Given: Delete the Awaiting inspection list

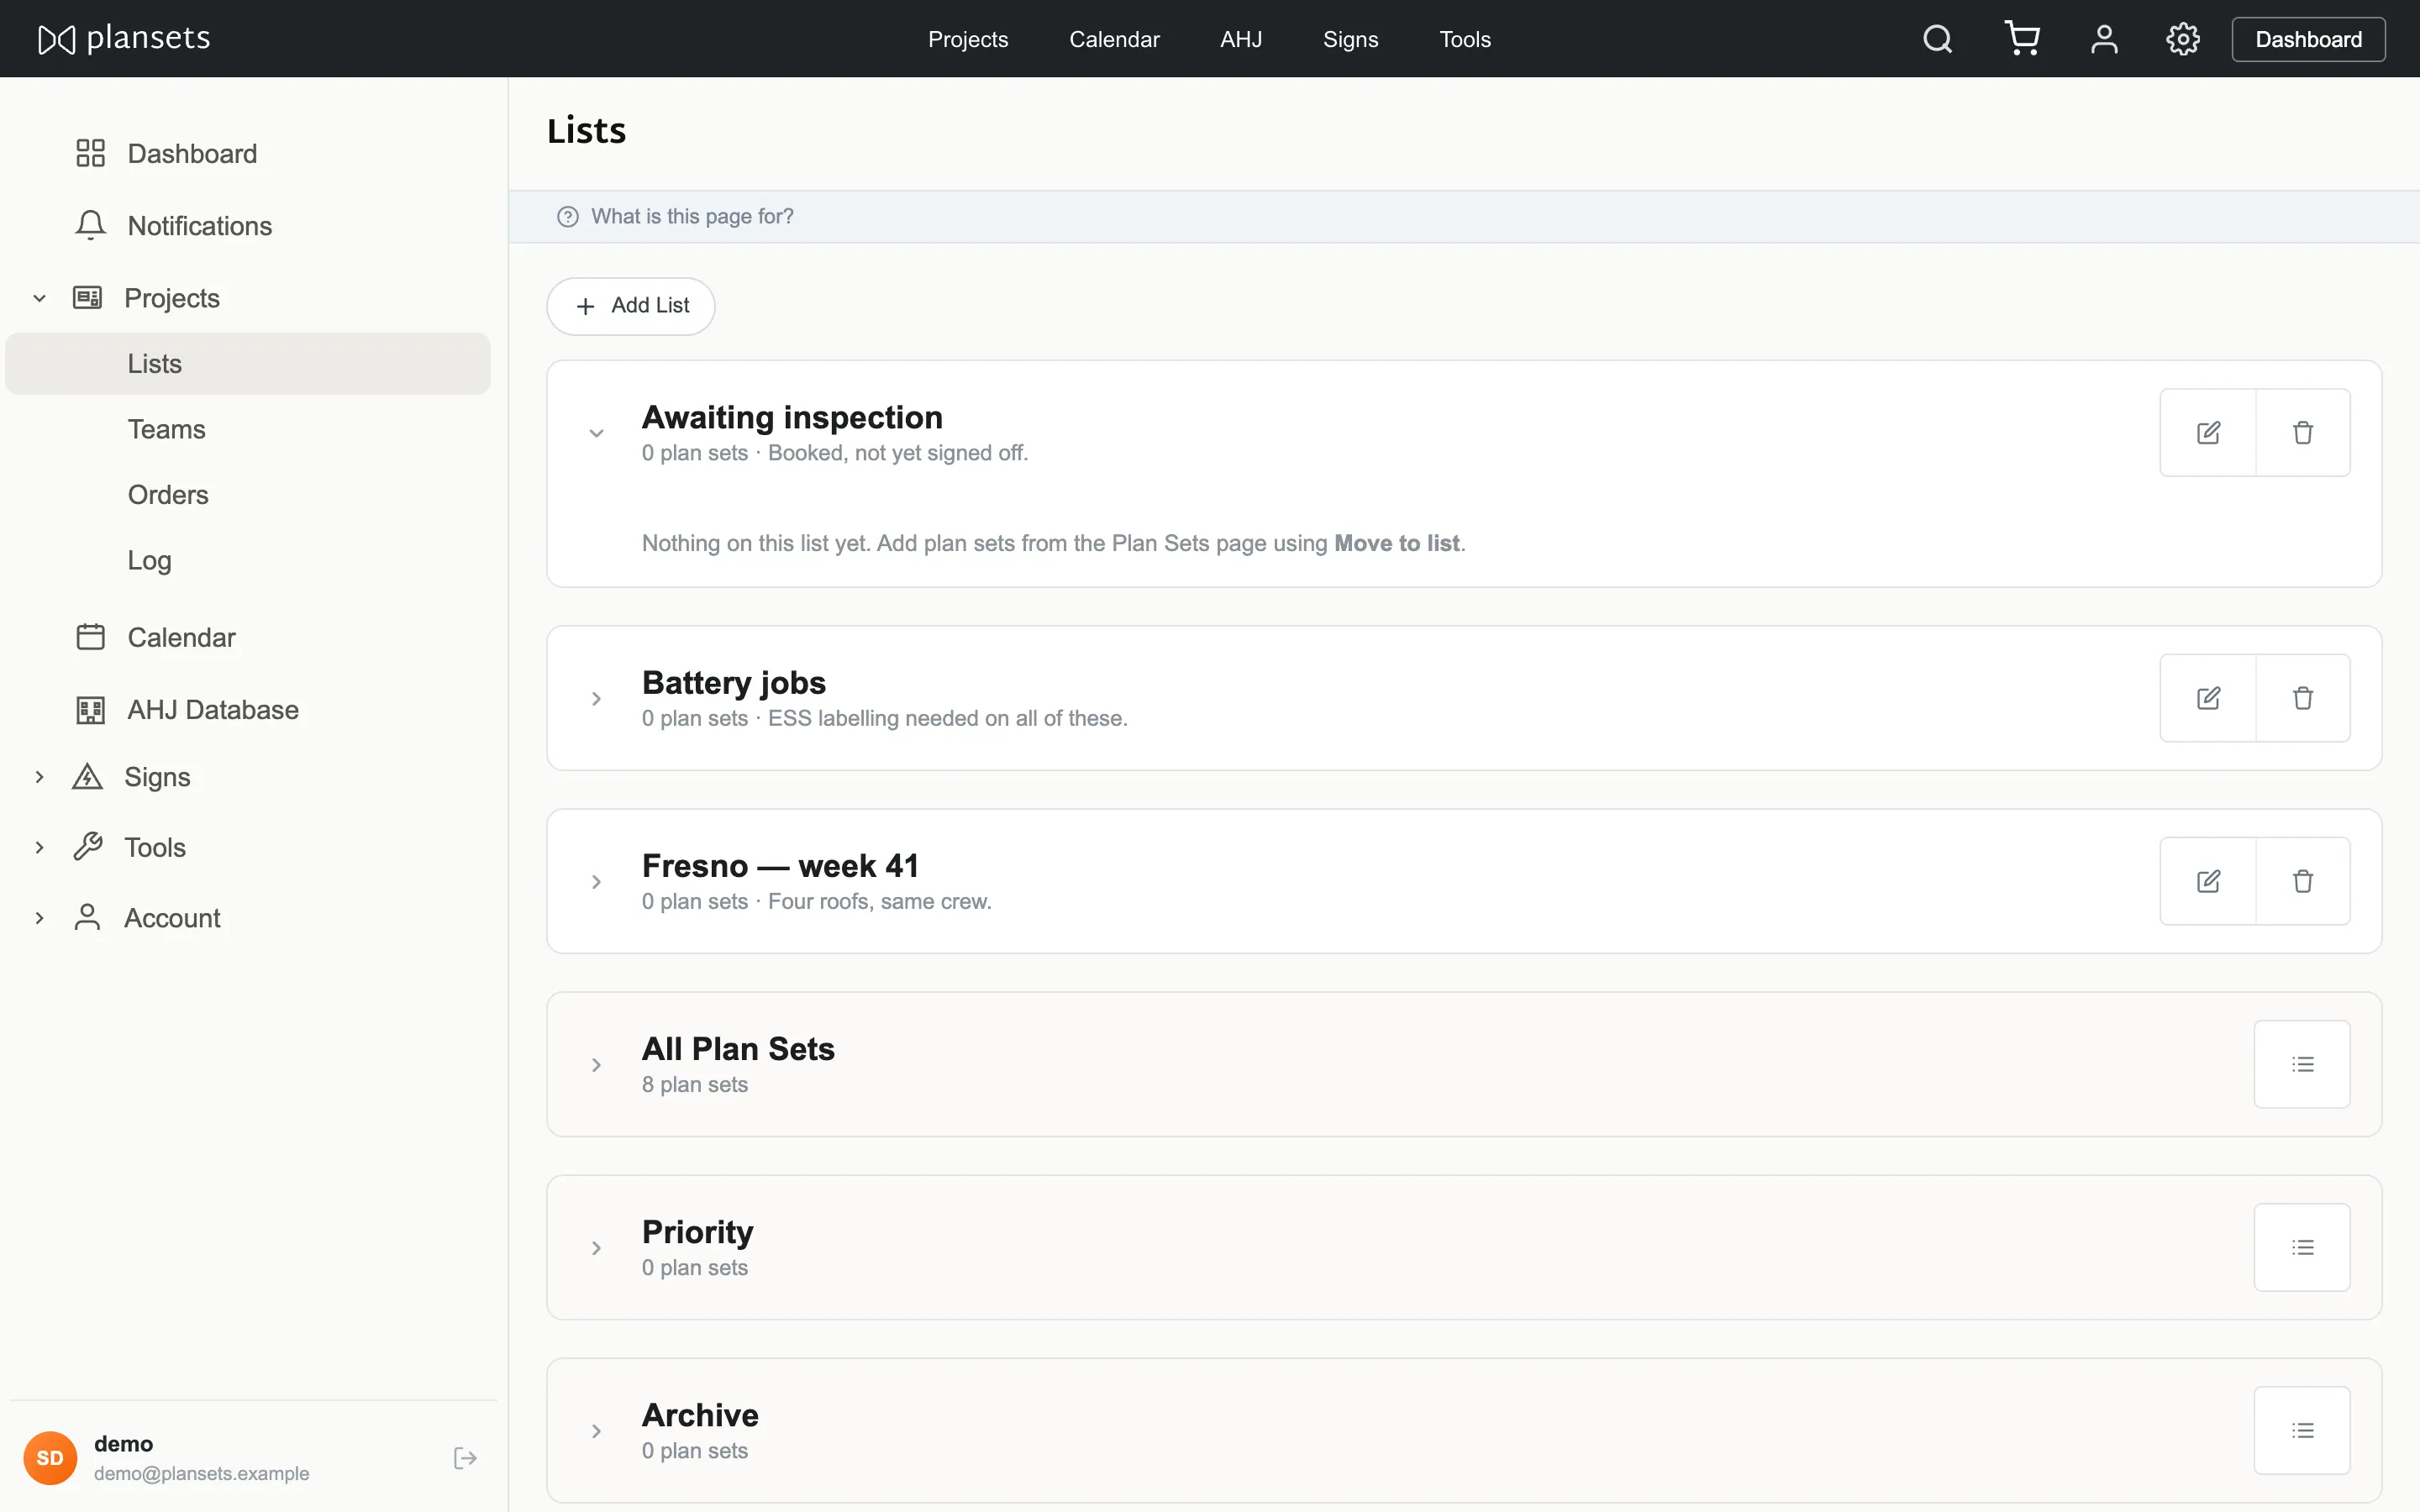Looking at the screenshot, I should click(x=2303, y=432).
